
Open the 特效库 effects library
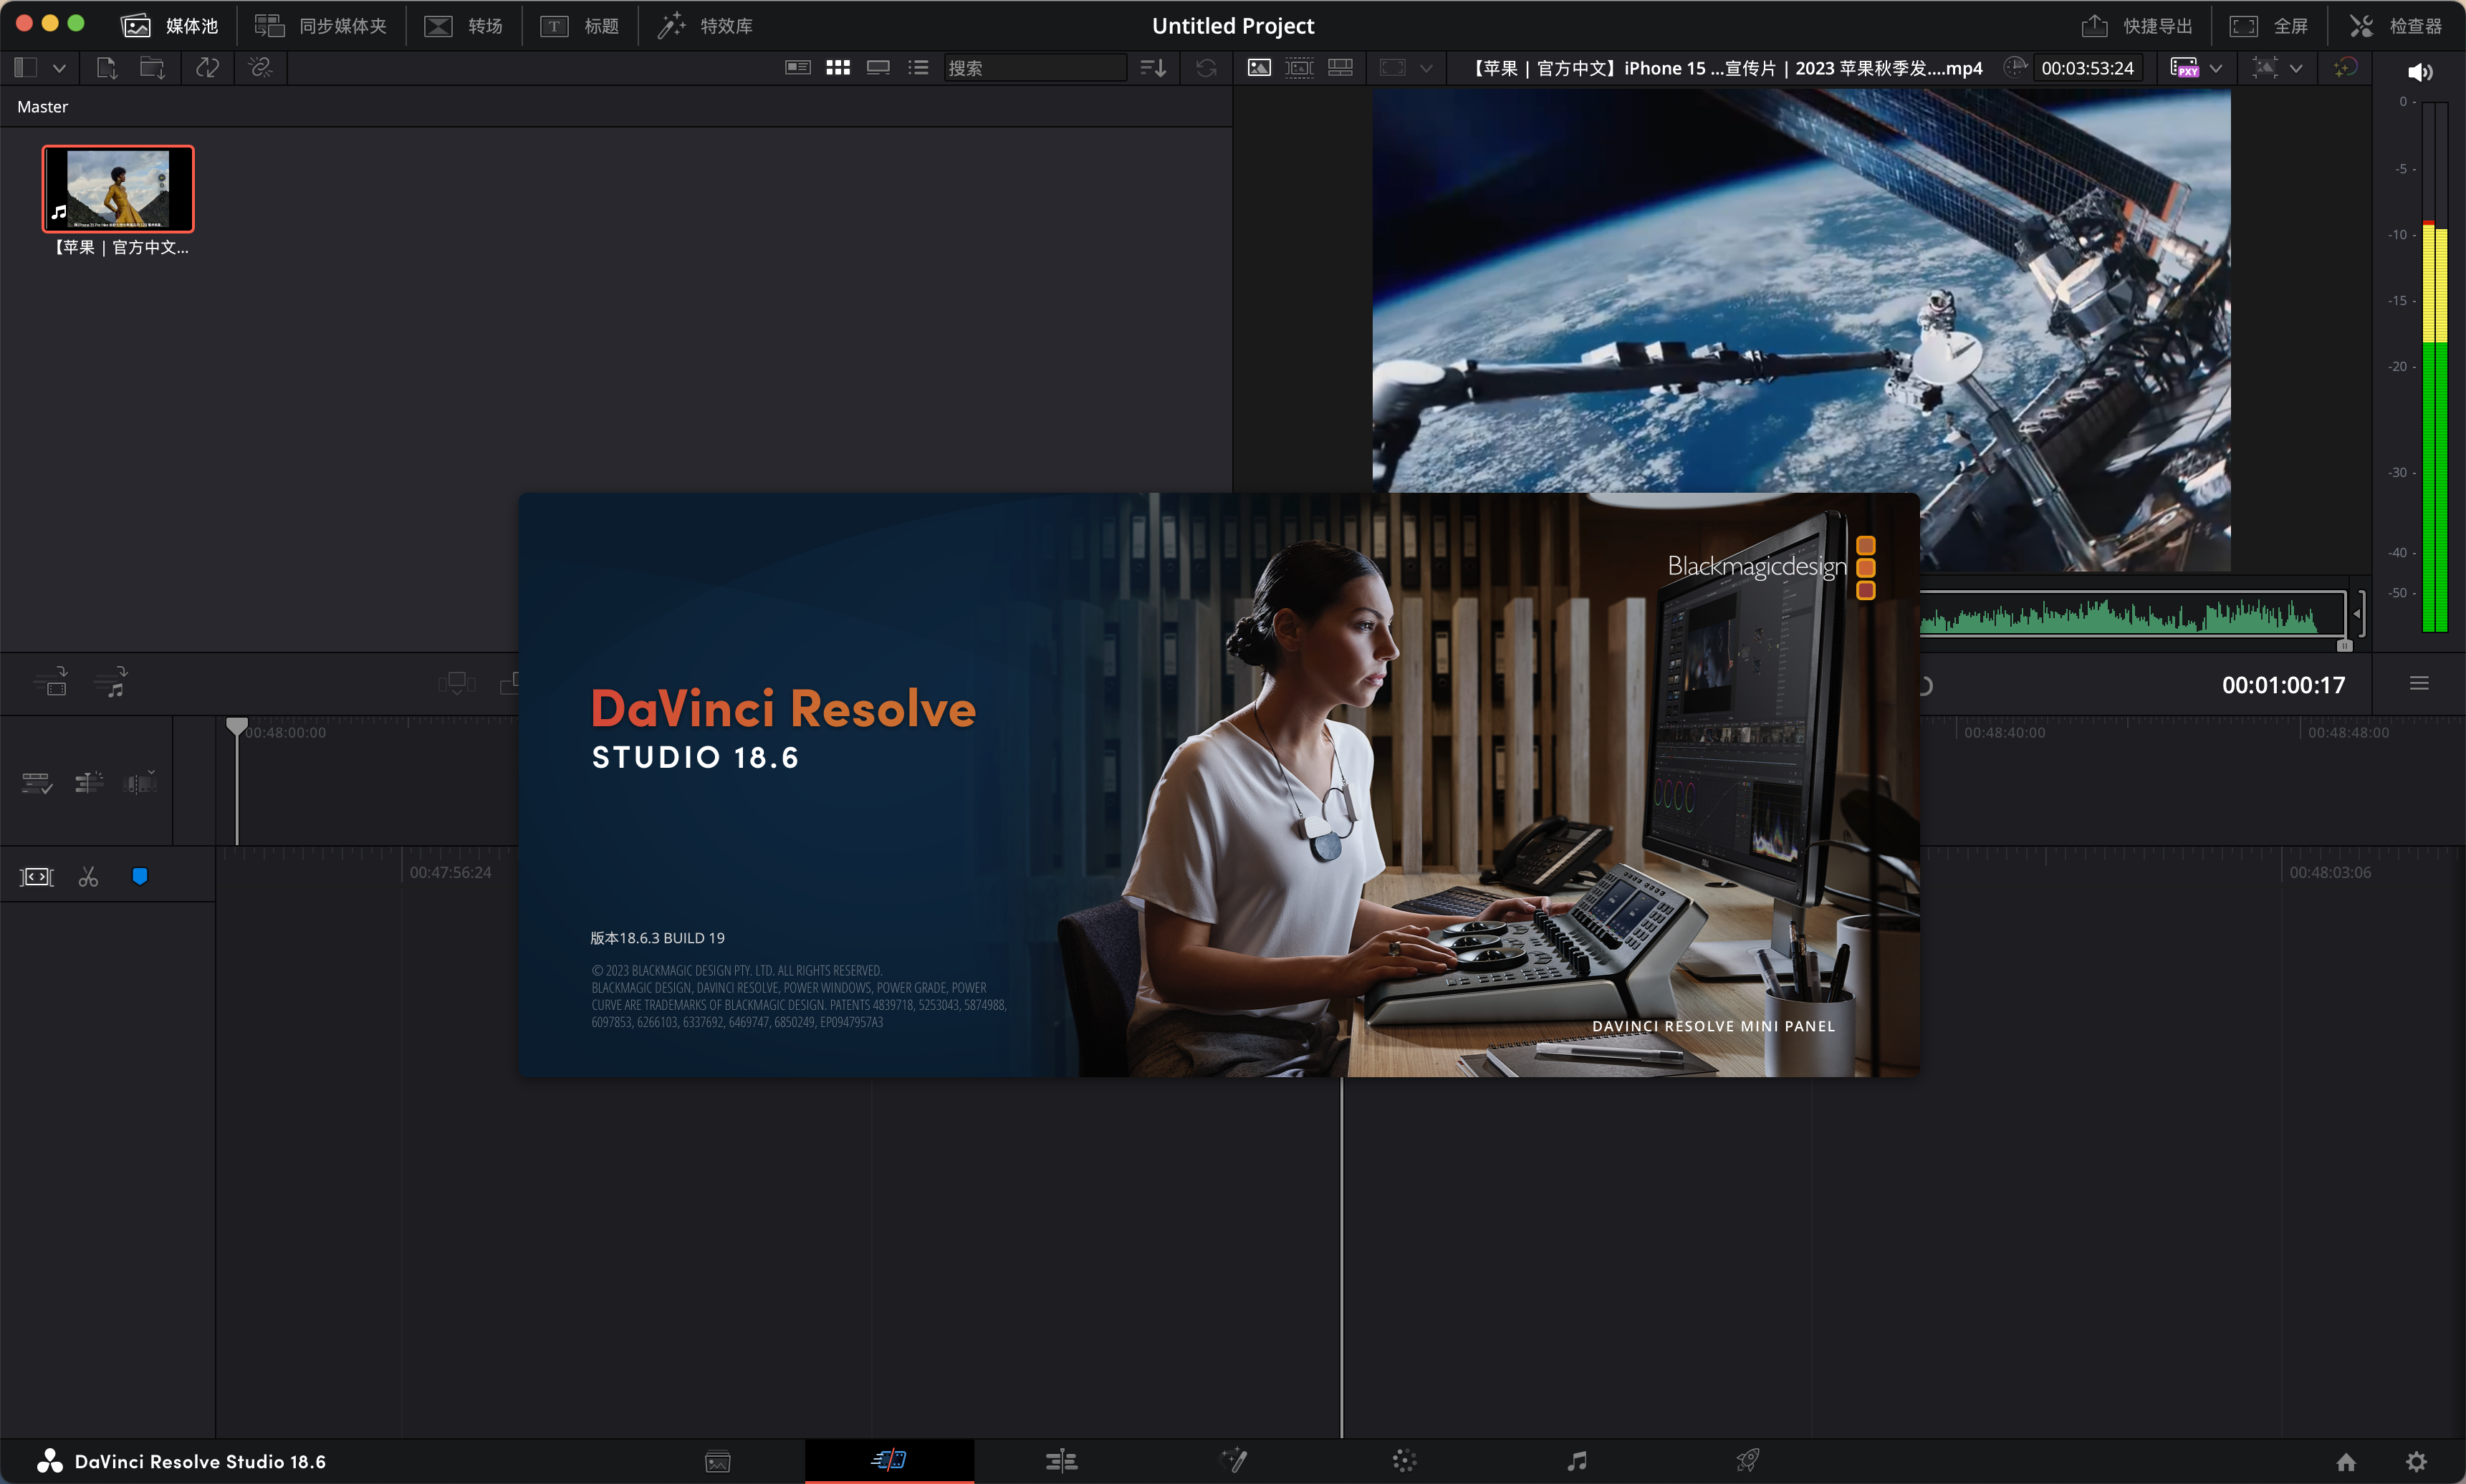(x=705, y=26)
